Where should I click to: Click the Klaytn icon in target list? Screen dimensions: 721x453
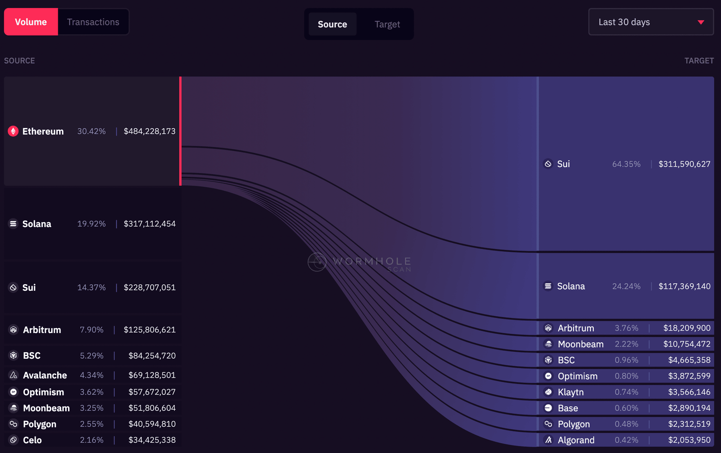(548, 392)
